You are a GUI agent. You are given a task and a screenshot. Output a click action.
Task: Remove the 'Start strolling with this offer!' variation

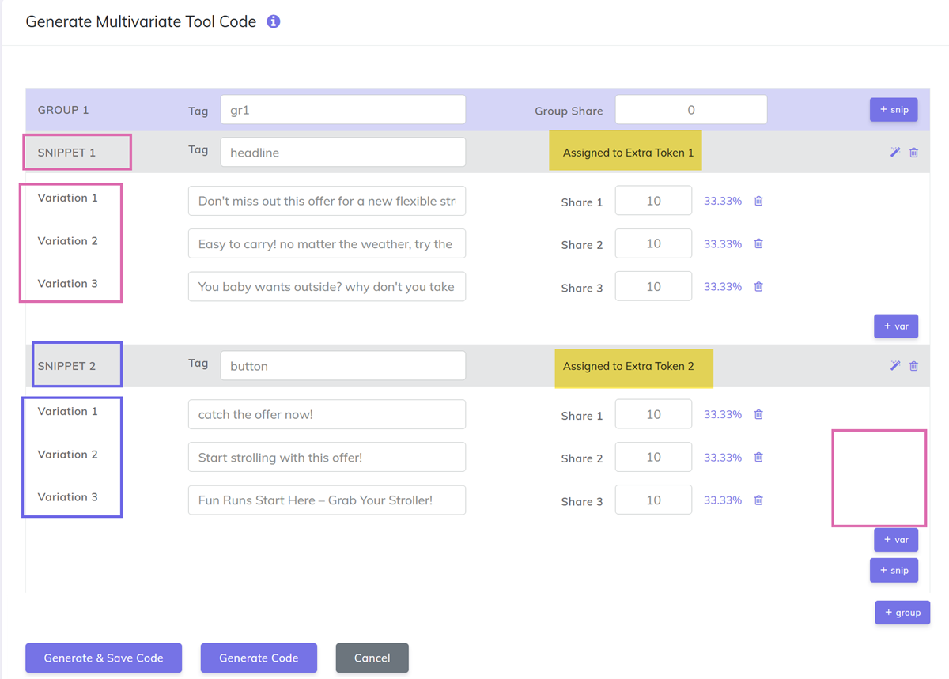pyautogui.click(x=758, y=457)
